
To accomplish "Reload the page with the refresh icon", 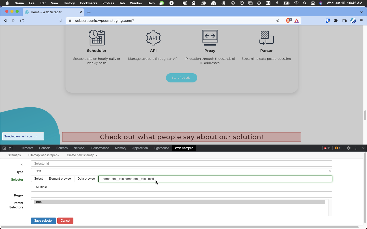I will (x=22, y=21).
